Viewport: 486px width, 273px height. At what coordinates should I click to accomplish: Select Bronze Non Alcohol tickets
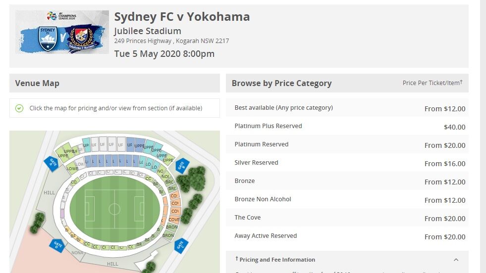(x=347, y=199)
